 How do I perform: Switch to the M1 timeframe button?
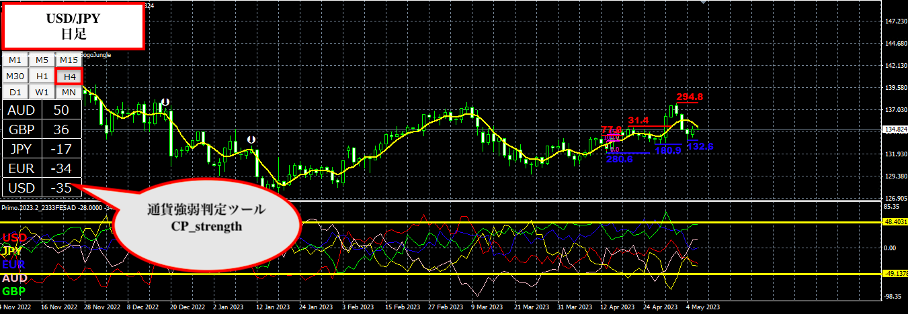click(x=15, y=60)
